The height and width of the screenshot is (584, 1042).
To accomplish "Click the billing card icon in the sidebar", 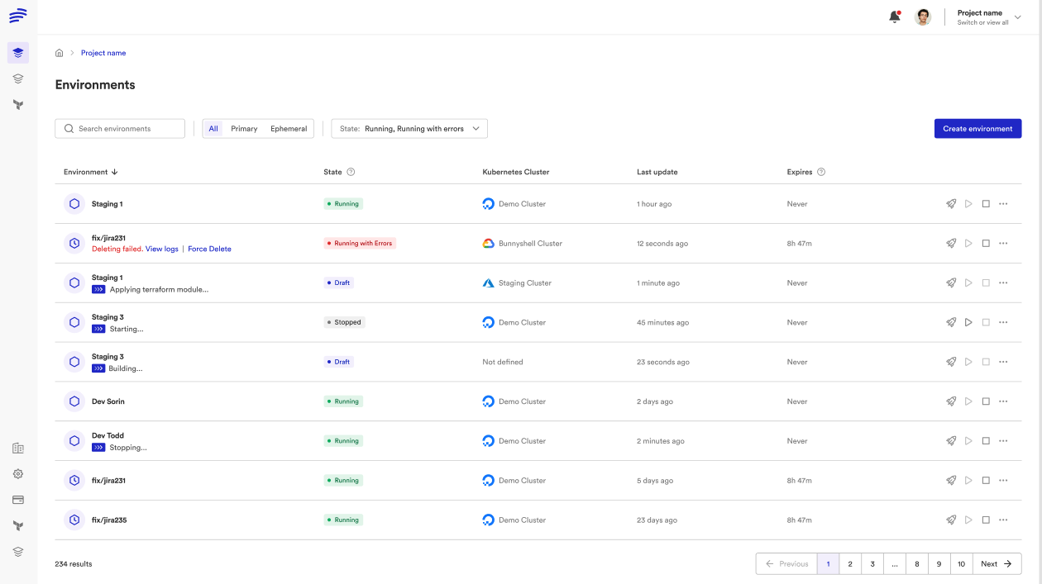I will (x=17, y=500).
